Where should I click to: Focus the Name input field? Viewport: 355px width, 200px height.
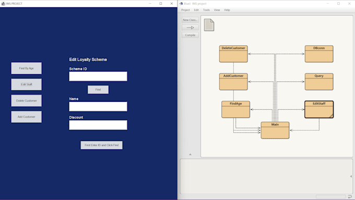tap(98, 107)
